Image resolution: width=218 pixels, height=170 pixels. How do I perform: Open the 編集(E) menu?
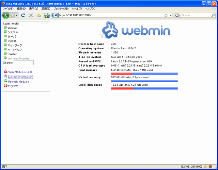tap(21, 8)
